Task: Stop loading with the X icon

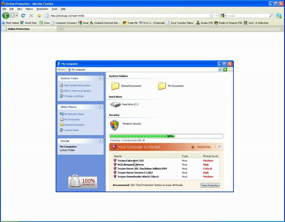Action: pos(31,16)
